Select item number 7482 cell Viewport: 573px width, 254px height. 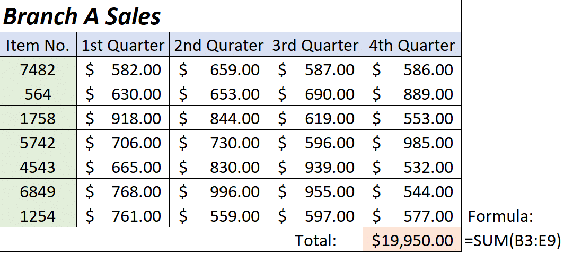[38, 70]
